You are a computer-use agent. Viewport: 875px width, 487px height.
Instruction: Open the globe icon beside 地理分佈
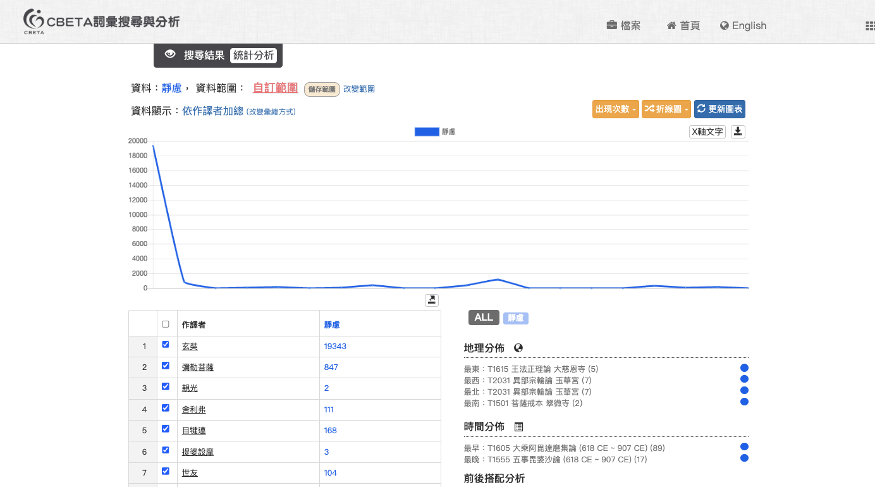pyautogui.click(x=518, y=348)
